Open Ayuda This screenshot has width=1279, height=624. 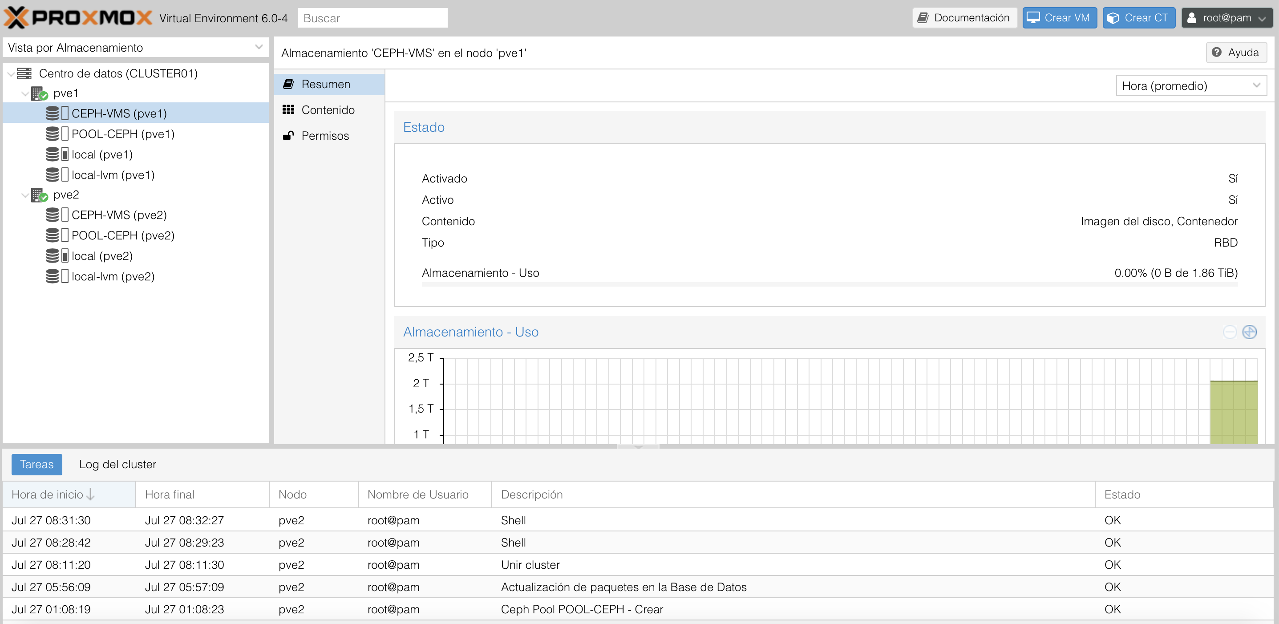click(1236, 52)
